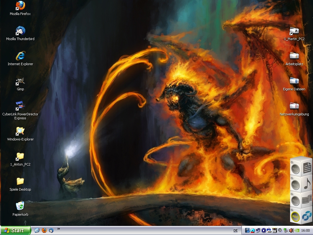The image size is (313, 235).
Task: Toggle the REC button beside the music note
Action: pyautogui.click(x=295, y=185)
